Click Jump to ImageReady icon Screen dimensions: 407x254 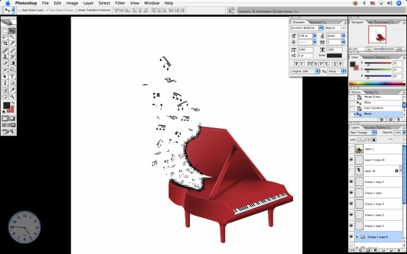click(x=9, y=132)
